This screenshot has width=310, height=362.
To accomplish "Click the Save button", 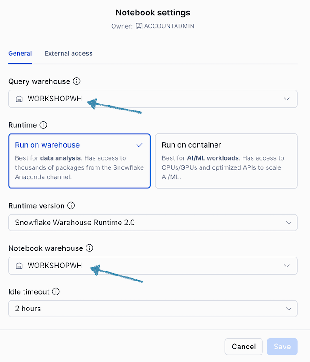I will pos(282,347).
